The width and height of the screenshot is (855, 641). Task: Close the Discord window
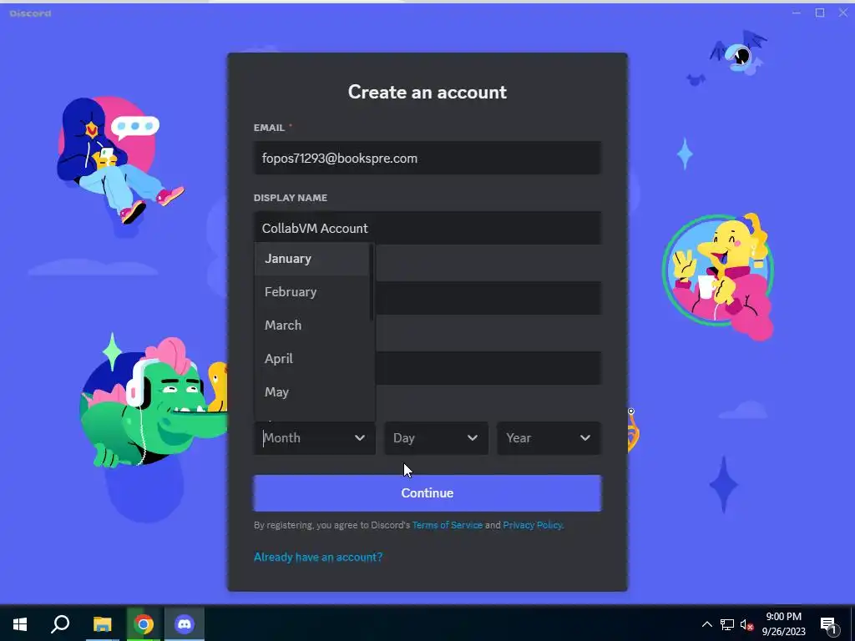pyautogui.click(x=843, y=13)
